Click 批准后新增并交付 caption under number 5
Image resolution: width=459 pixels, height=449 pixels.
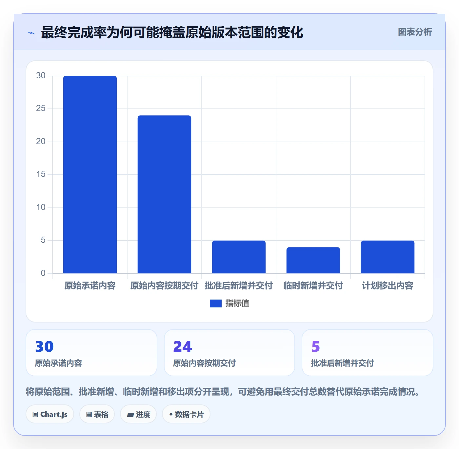coord(342,363)
